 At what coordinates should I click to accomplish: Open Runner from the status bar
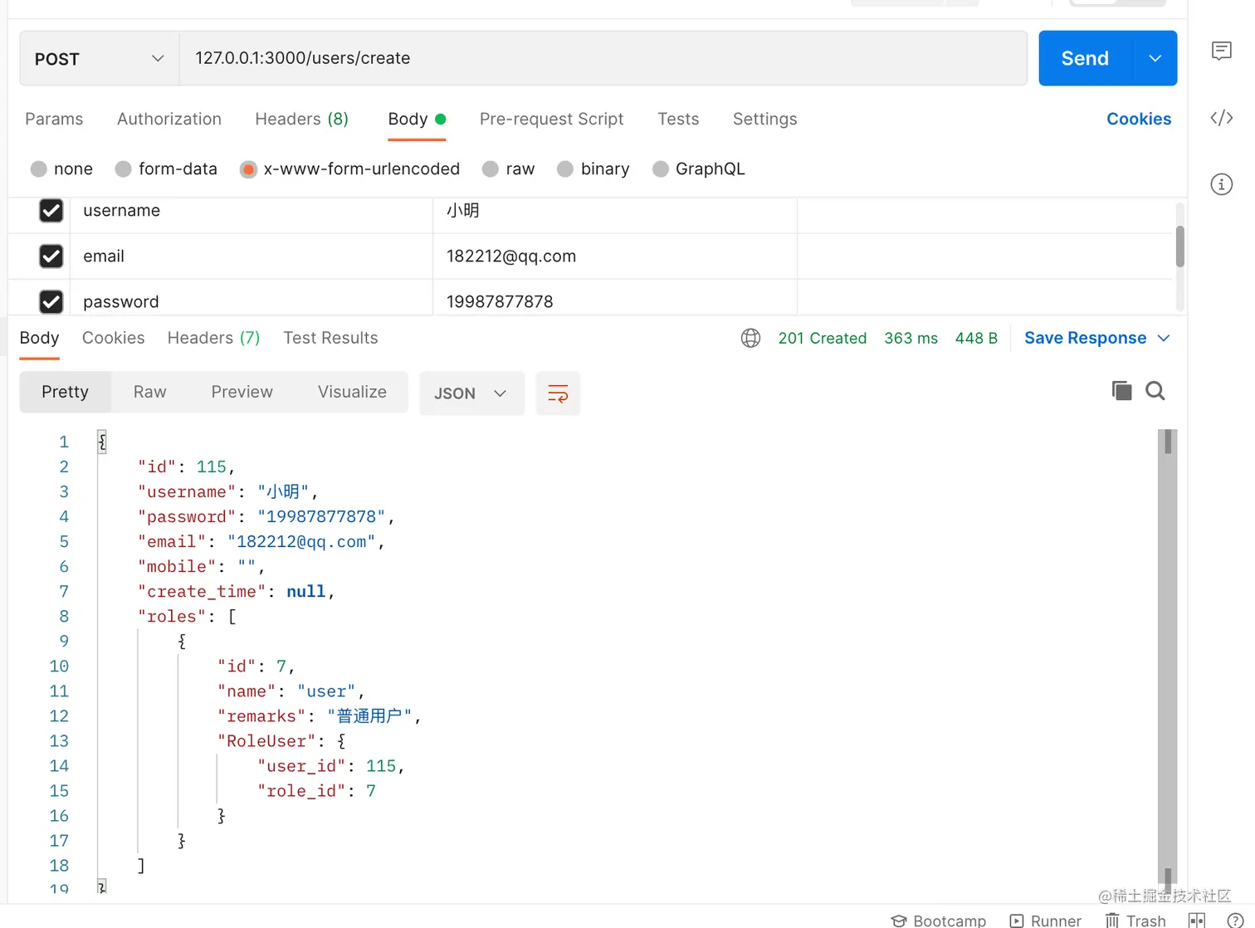click(x=1046, y=921)
